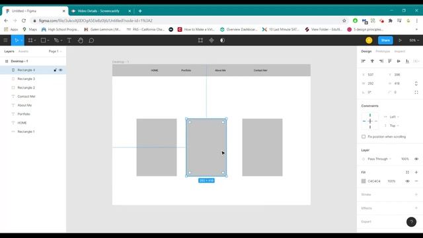Click the layer opacity 100% field
Image resolution: width=423 pixels, height=238 pixels.
(x=405, y=159)
